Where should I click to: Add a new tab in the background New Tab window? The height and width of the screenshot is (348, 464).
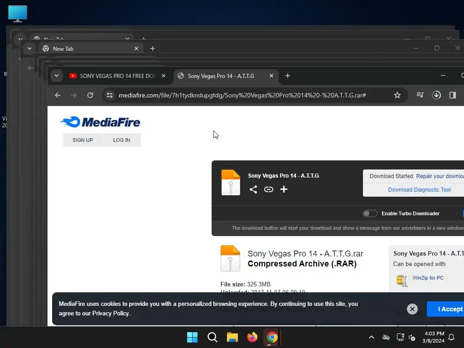coord(152,48)
